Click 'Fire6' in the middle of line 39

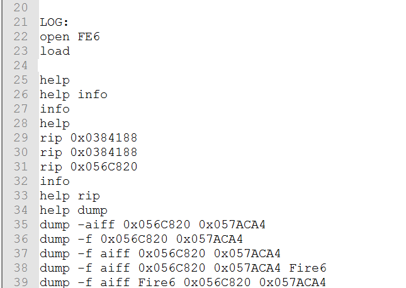(157, 282)
